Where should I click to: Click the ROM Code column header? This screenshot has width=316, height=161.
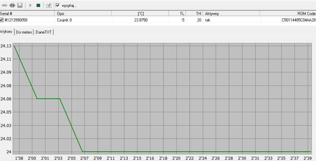point(288,14)
